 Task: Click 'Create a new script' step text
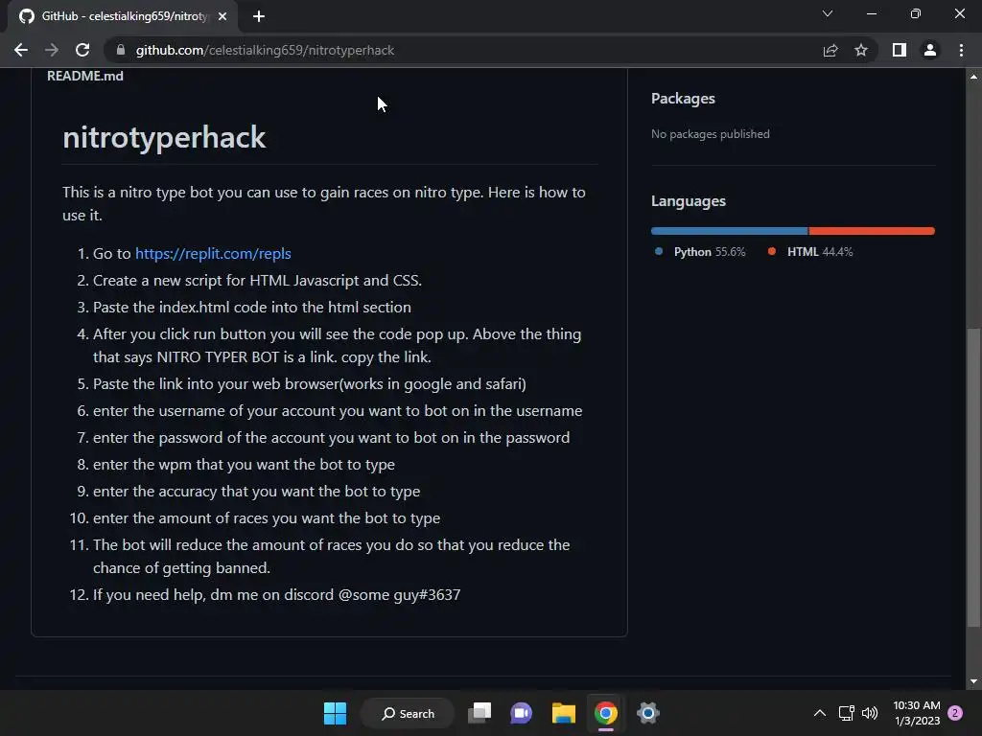pyautogui.click(x=257, y=281)
